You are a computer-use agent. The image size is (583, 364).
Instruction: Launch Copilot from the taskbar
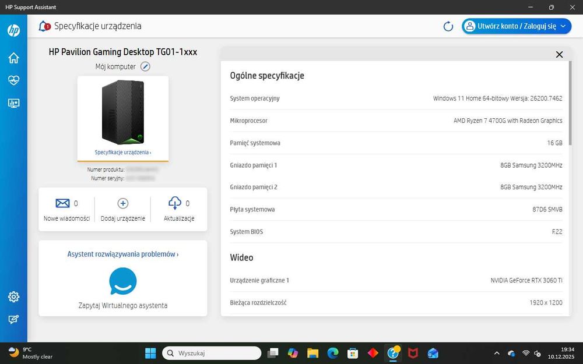[x=293, y=353]
